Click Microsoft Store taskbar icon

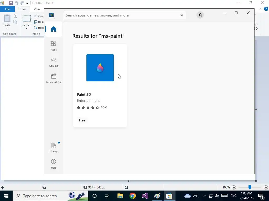tap(169, 196)
